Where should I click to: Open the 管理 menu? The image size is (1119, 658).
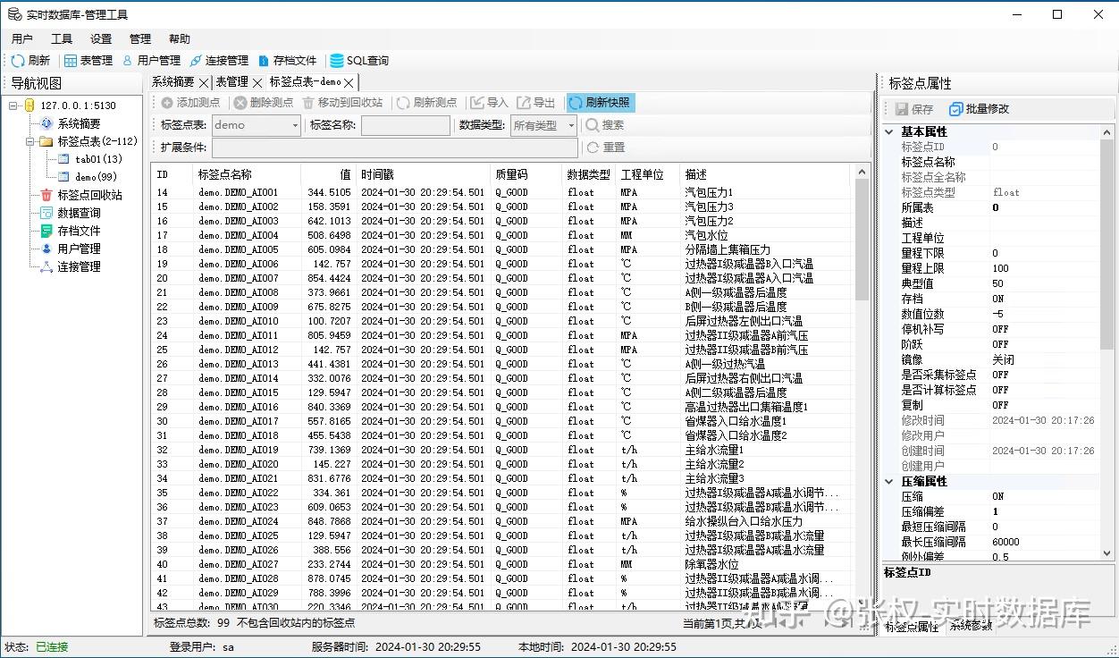(x=140, y=39)
